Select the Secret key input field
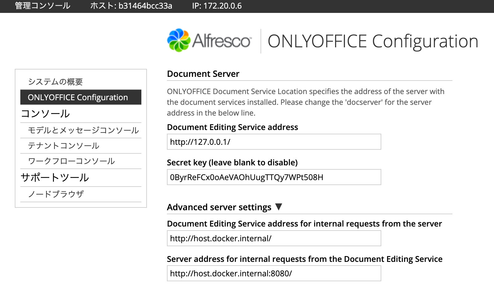Image resolution: width=494 pixels, height=292 pixels. point(273,177)
